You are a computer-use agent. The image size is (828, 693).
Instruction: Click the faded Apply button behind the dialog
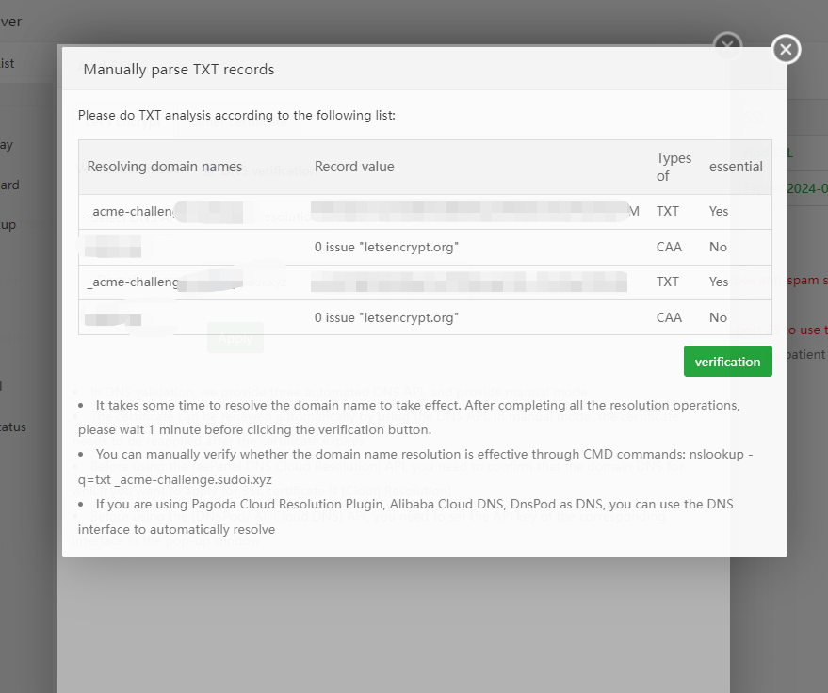click(x=235, y=338)
